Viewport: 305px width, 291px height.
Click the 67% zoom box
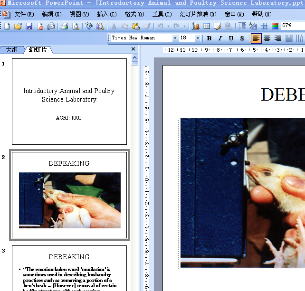[292, 26]
